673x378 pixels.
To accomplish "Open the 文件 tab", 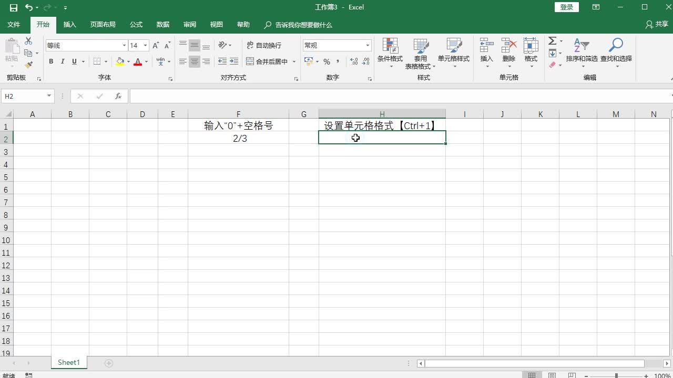I will click(14, 25).
